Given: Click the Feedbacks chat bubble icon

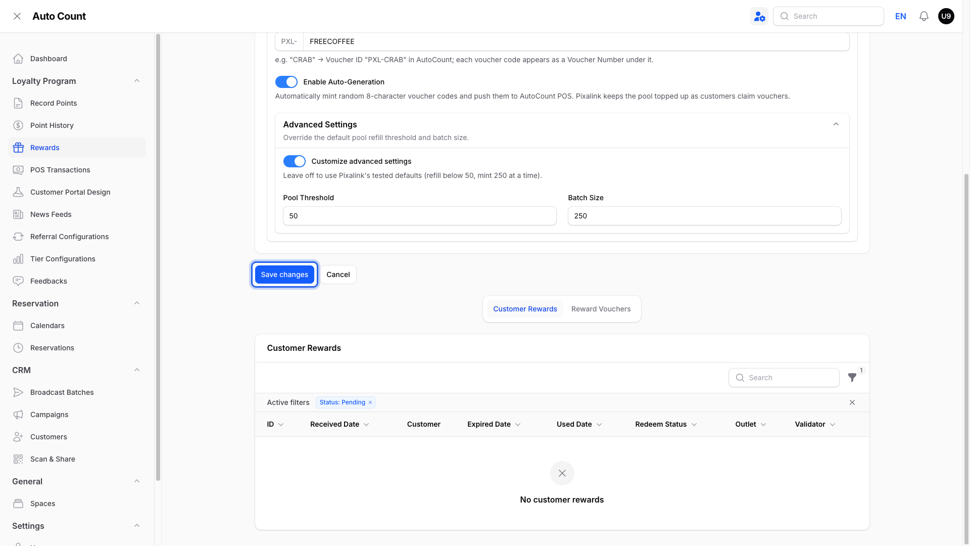Looking at the screenshot, I should (18, 281).
